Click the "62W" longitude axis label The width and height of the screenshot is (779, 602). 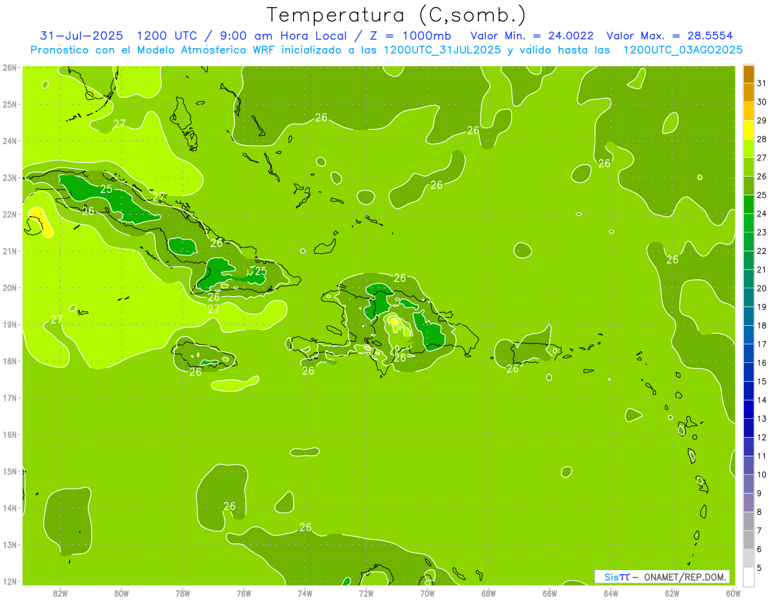[672, 593]
